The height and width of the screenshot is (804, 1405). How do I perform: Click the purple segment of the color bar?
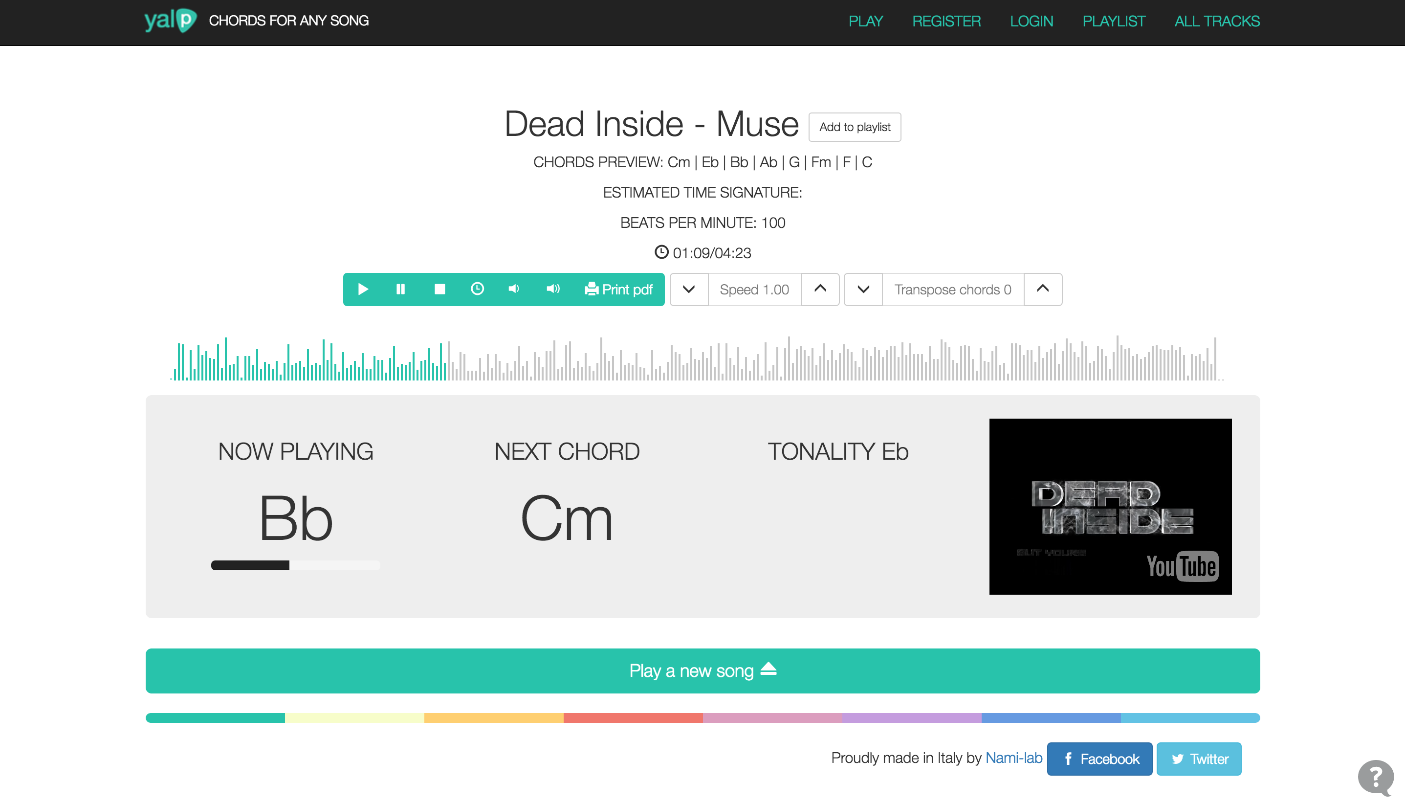[912, 718]
